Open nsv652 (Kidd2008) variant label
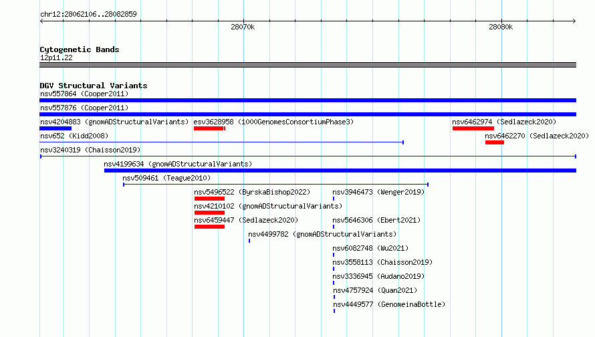Image resolution: width=595 pixels, height=337 pixels. pyautogui.click(x=74, y=136)
